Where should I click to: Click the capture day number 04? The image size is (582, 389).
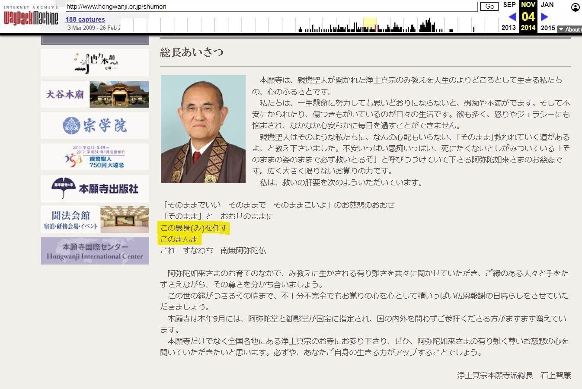point(528,16)
